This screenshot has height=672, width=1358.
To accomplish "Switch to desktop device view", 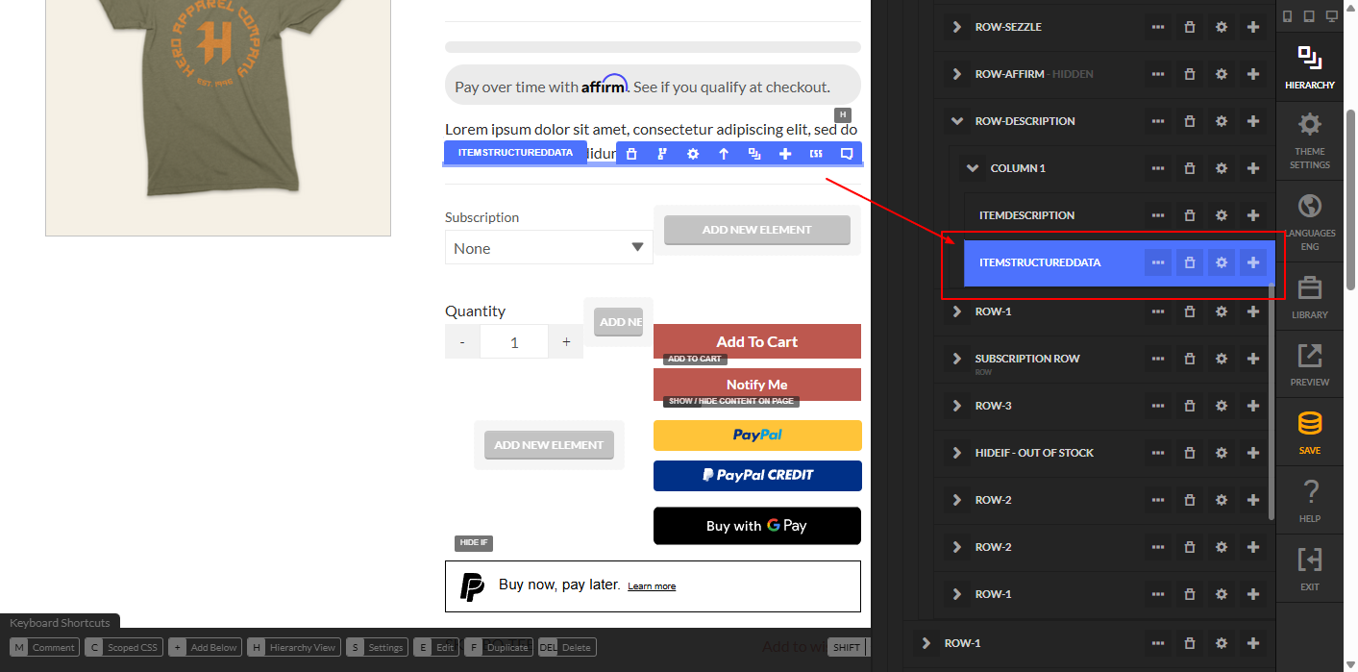I will (1331, 16).
